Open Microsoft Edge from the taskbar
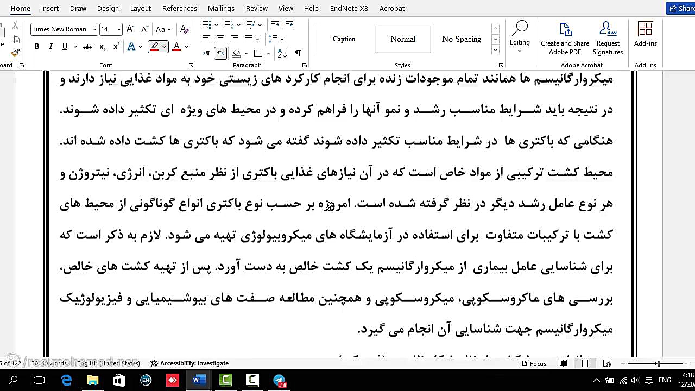The image size is (695, 391). 66,380
